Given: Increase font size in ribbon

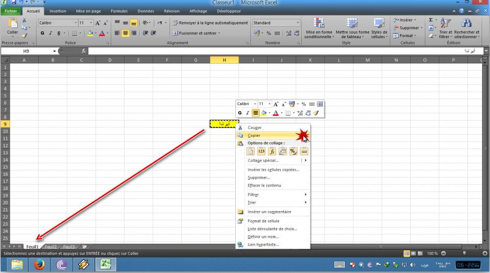Looking at the screenshot, I should pos(98,23).
